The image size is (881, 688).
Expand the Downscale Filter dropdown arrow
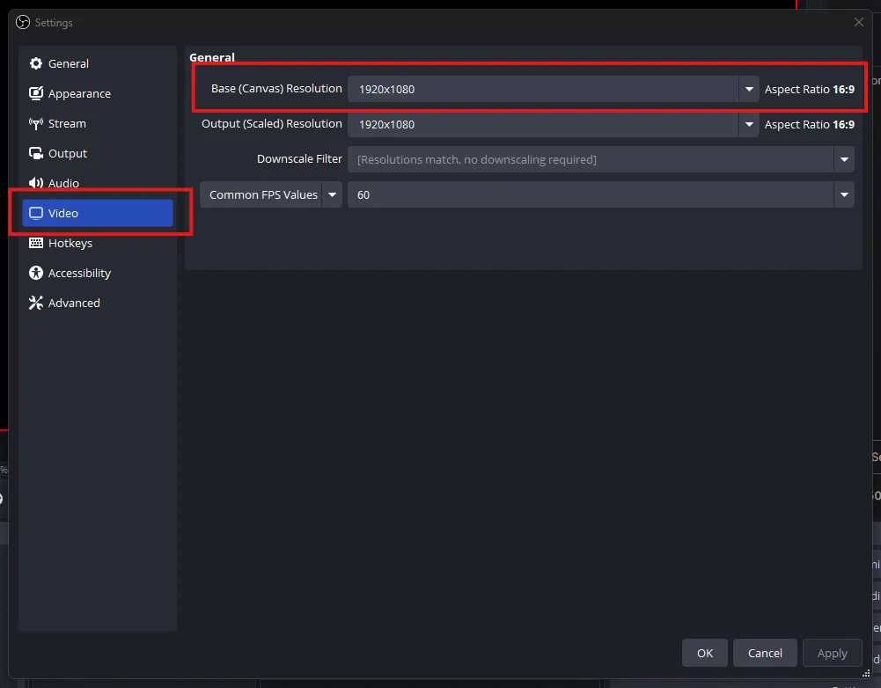point(844,159)
